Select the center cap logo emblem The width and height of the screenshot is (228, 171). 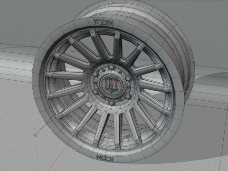111,86
